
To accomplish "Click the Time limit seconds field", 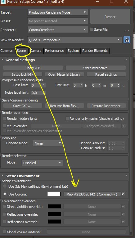I will [x=114, y=85].
